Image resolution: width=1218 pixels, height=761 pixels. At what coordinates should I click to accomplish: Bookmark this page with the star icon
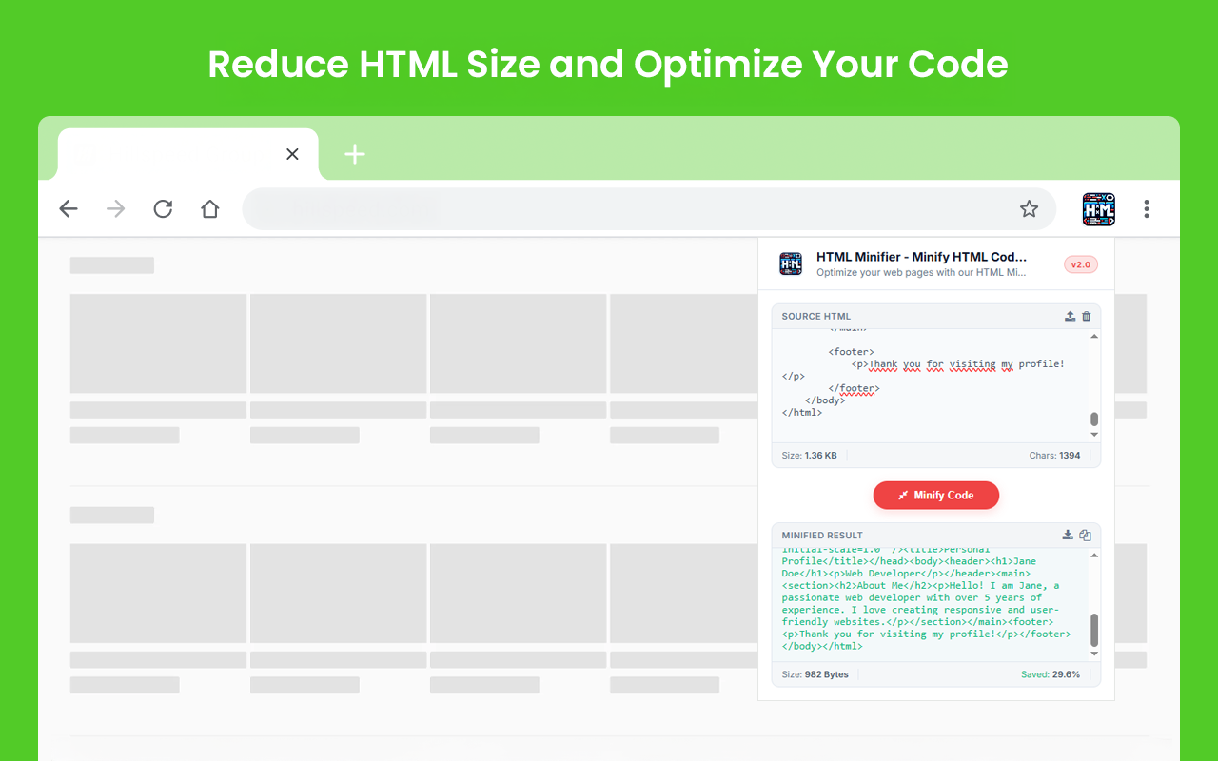(1029, 209)
